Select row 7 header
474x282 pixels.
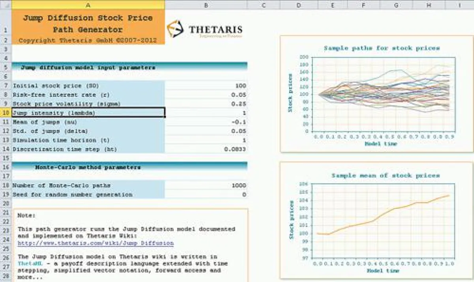6,85
